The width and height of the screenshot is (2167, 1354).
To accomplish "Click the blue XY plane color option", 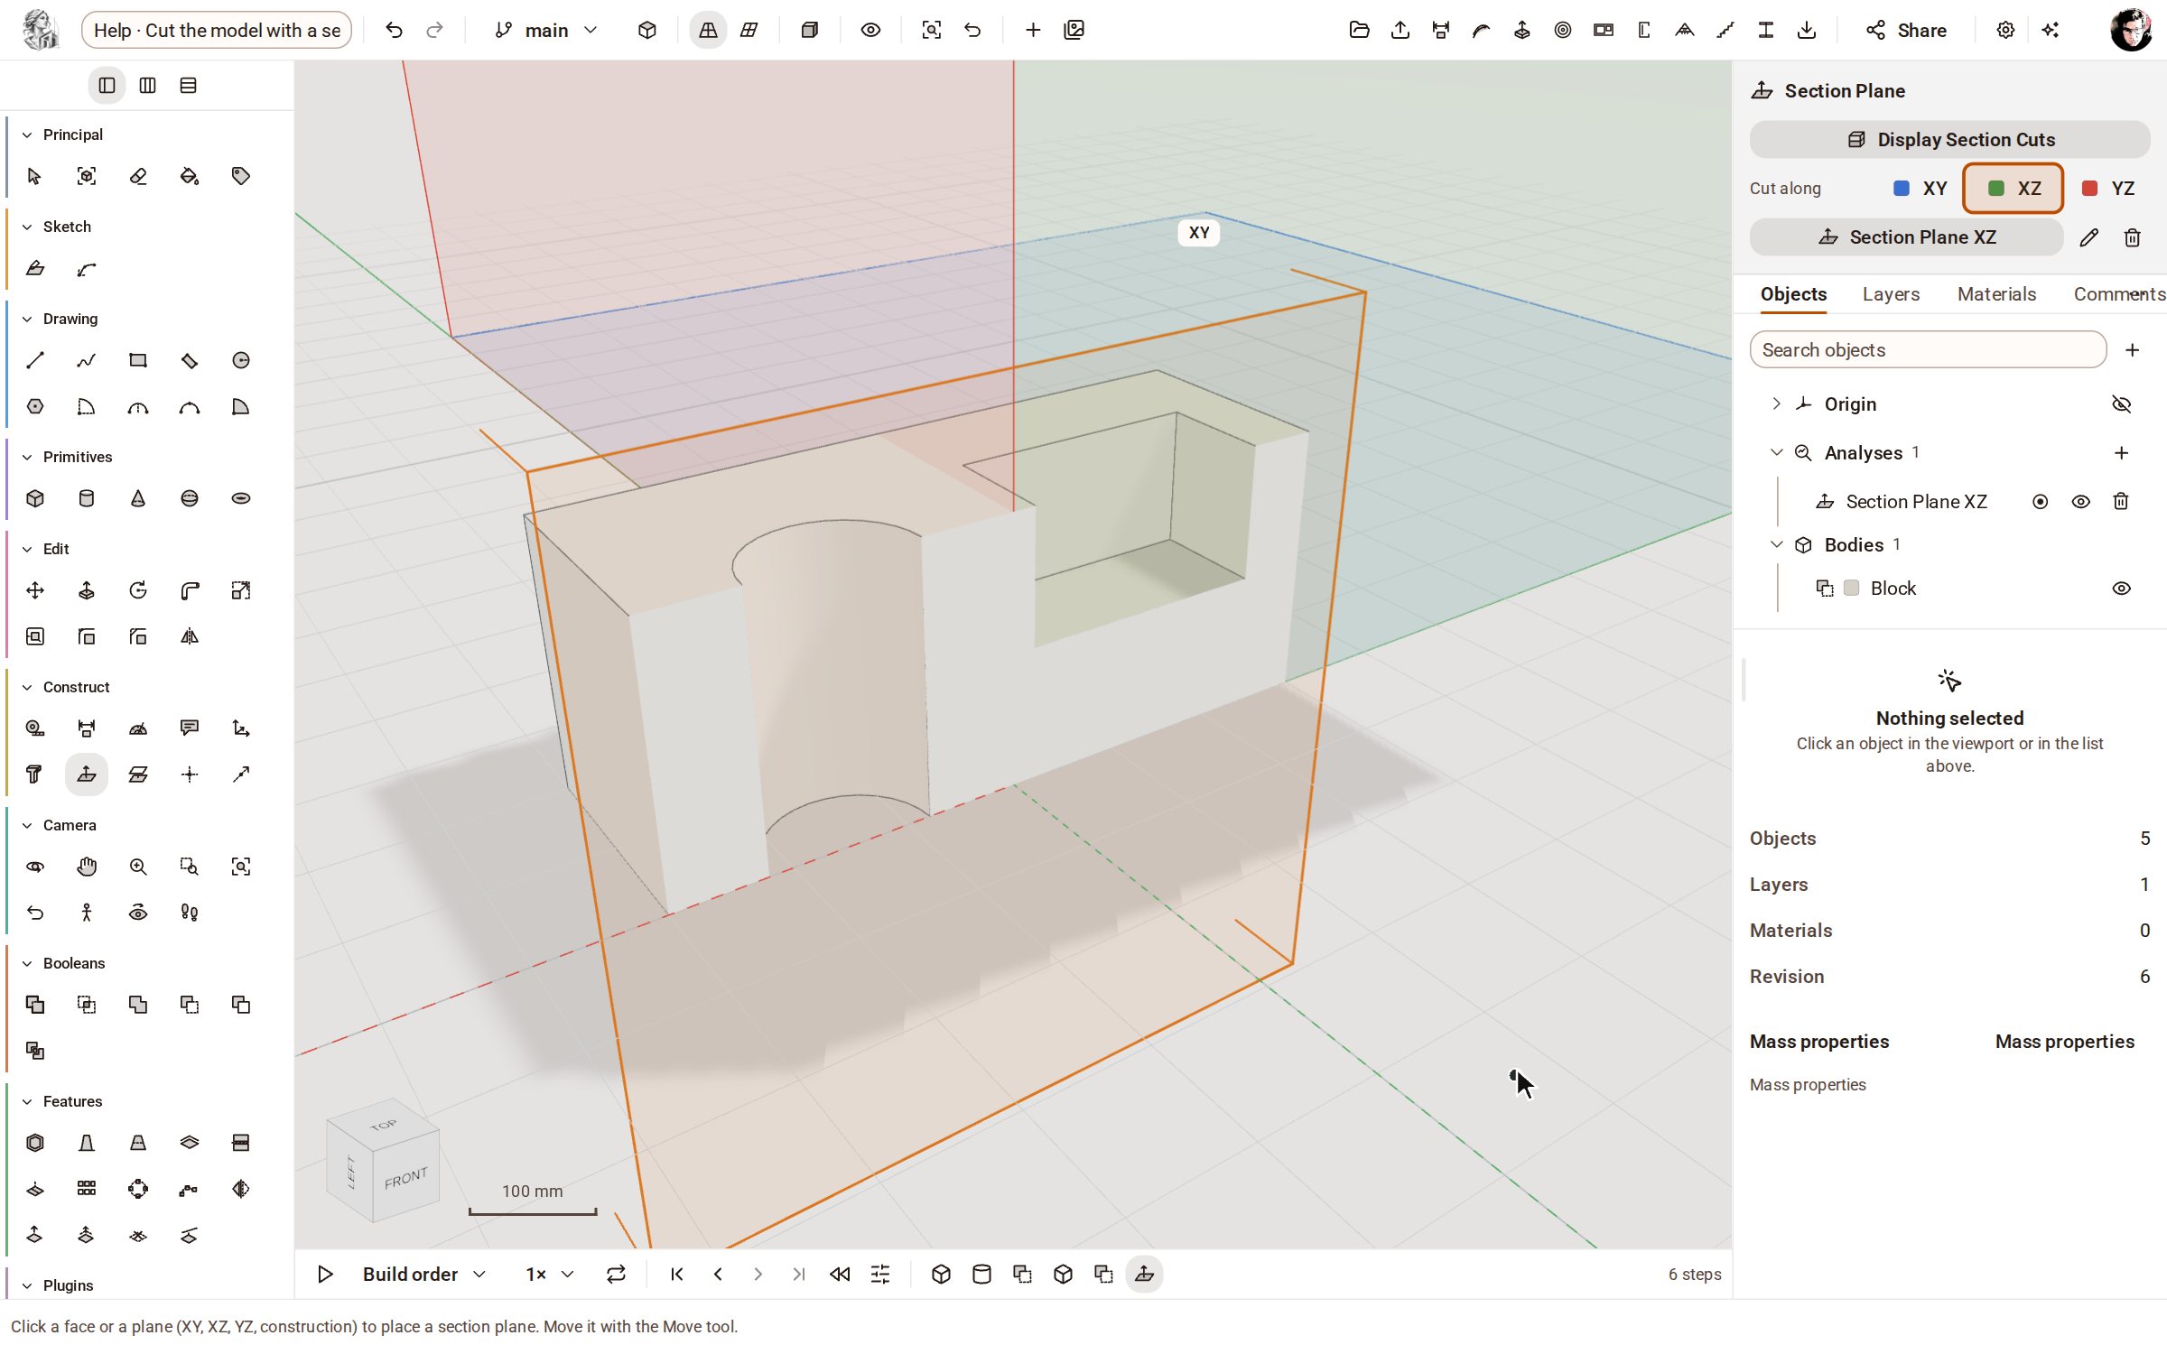I will (x=1920, y=188).
